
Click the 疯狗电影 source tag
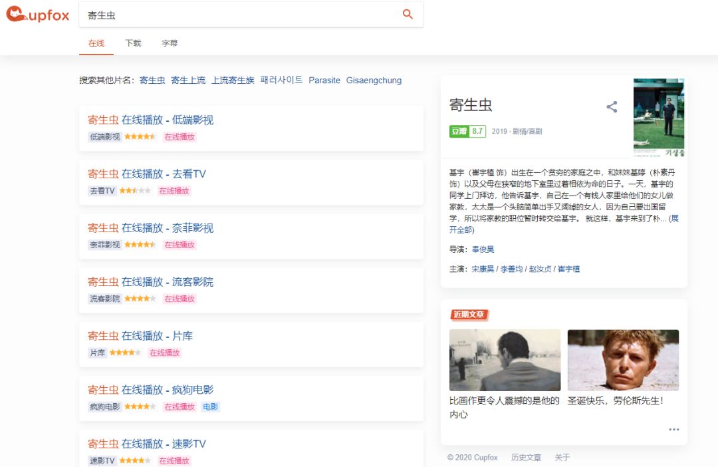(105, 407)
